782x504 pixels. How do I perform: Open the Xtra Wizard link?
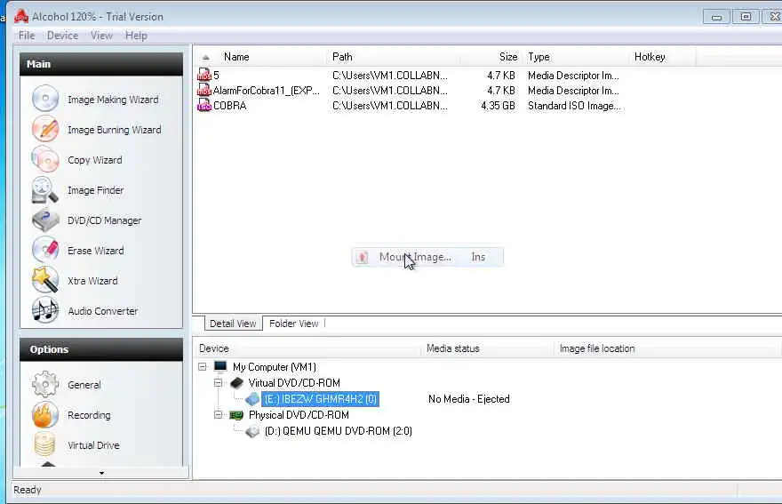click(x=92, y=281)
